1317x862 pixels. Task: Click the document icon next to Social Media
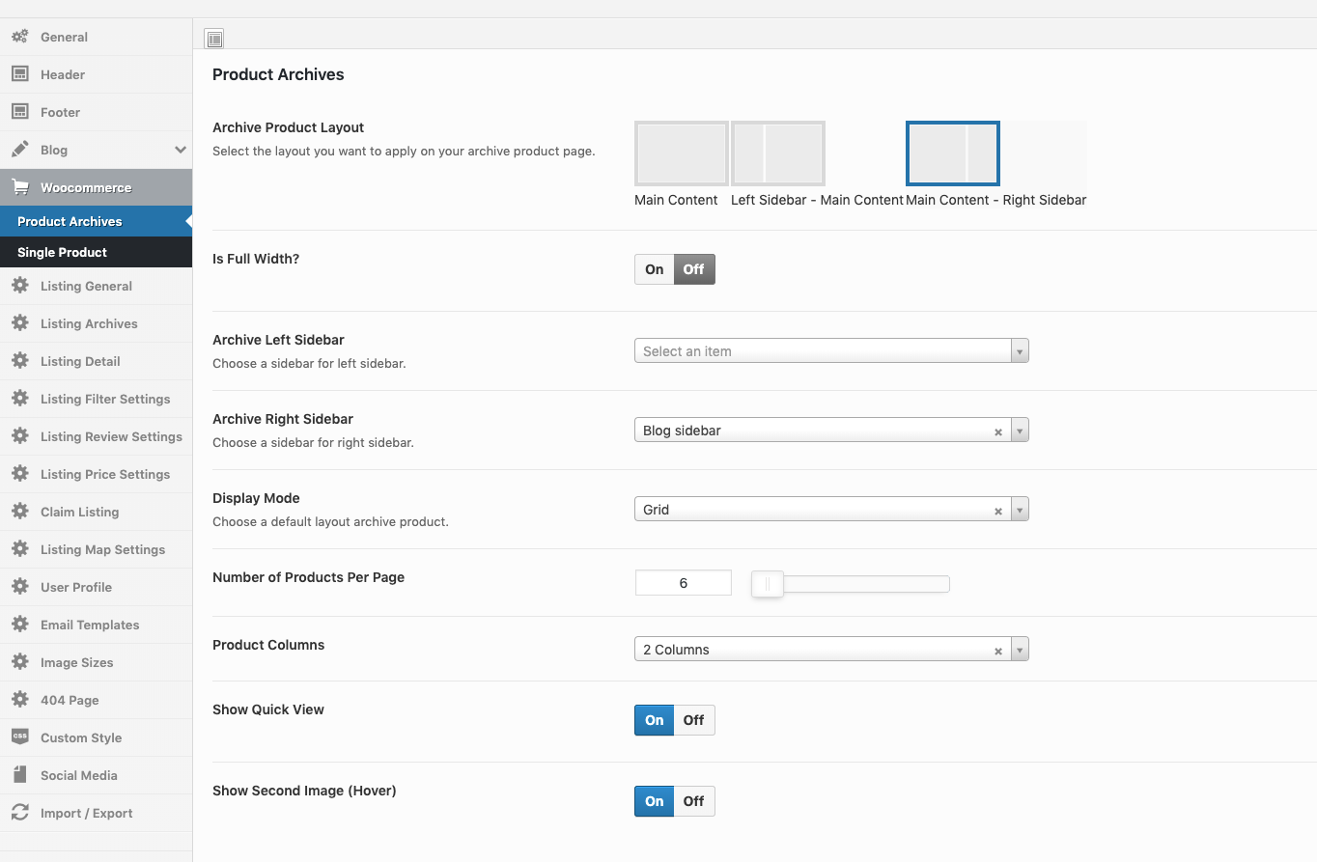[x=19, y=775]
